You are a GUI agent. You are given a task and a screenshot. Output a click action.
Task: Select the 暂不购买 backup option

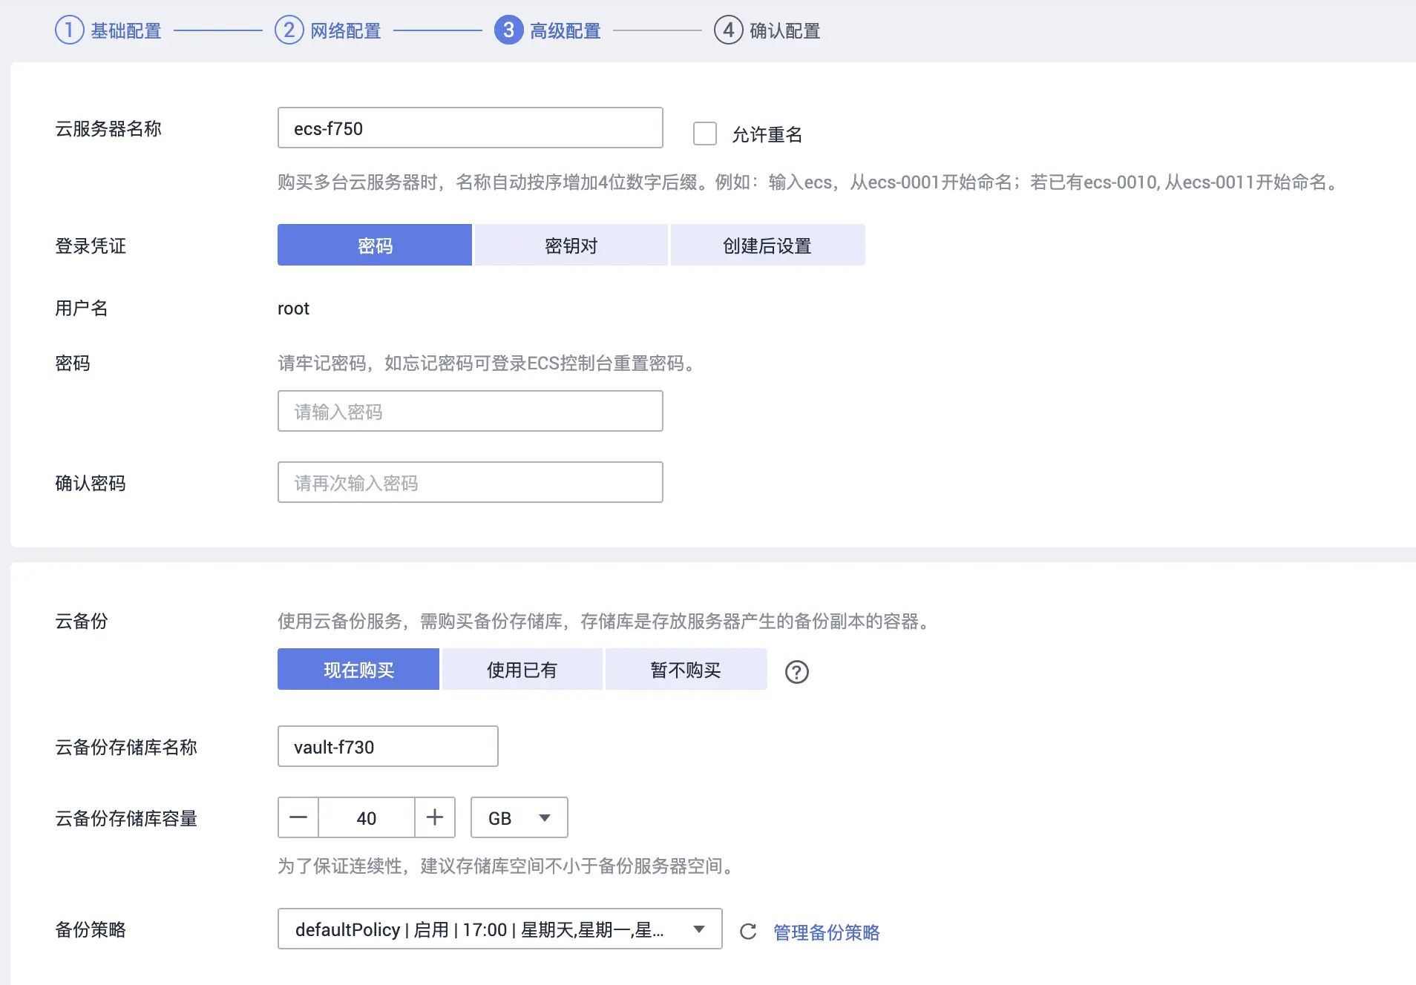[686, 669]
